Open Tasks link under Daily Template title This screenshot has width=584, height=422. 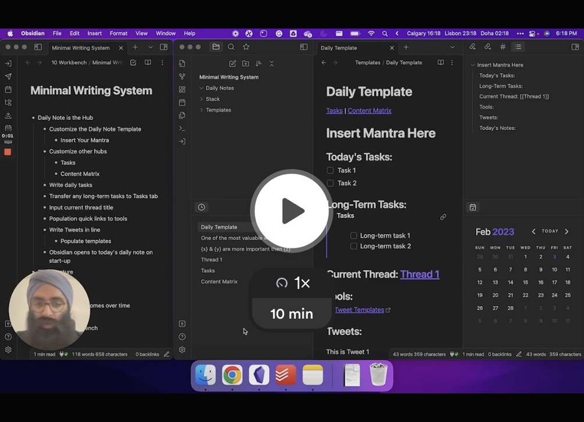(x=334, y=110)
